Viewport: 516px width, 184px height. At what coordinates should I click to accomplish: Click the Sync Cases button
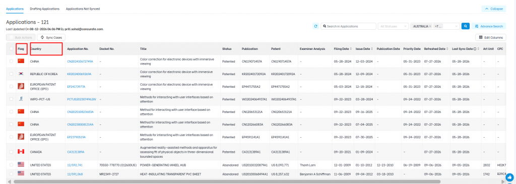[x=51, y=37]
